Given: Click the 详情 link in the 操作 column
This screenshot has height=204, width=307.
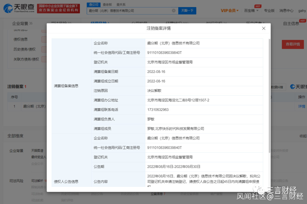Looking at the screenshot, I should 302,106.
